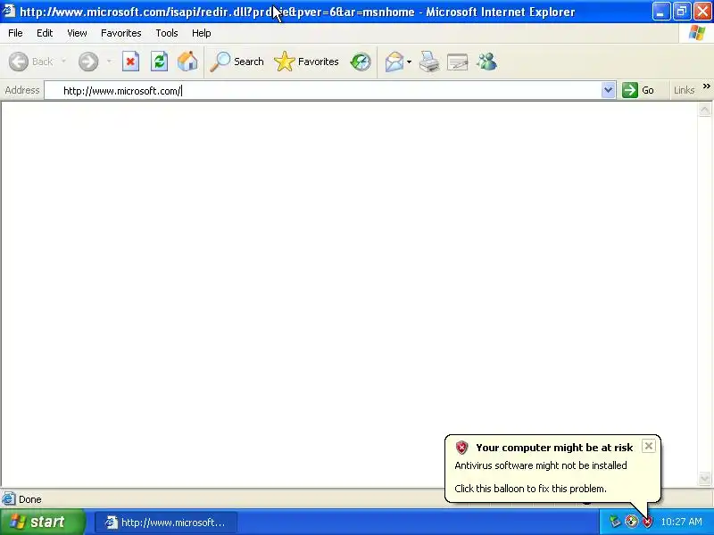Click the Address label beside URL field
Viewport: 714px width, 535px height.
click(21, 90)
